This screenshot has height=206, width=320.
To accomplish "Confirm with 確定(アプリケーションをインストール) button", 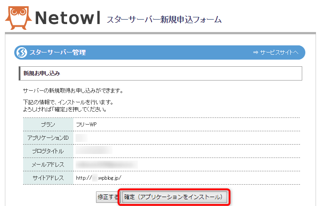I will [173, 197].
